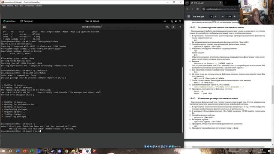Open a new browser tab

click(x=226, y=3)
